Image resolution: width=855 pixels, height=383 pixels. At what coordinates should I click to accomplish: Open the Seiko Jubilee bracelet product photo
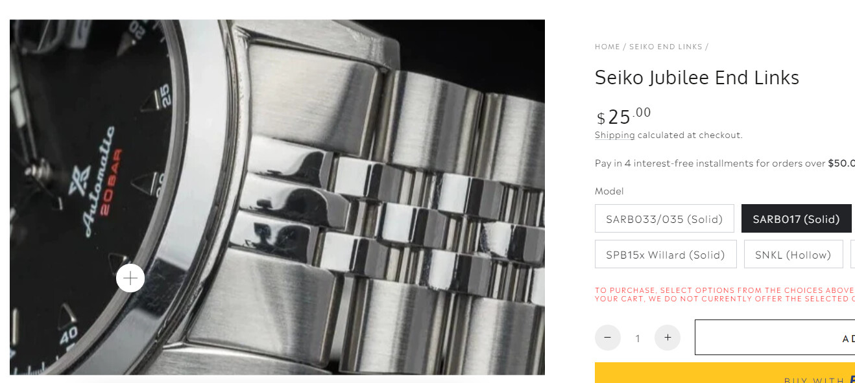click(277, 197)
